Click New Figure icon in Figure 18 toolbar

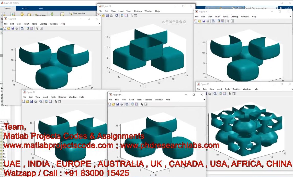point(5,28)
